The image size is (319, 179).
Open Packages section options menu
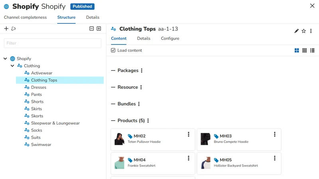(142, 70)
